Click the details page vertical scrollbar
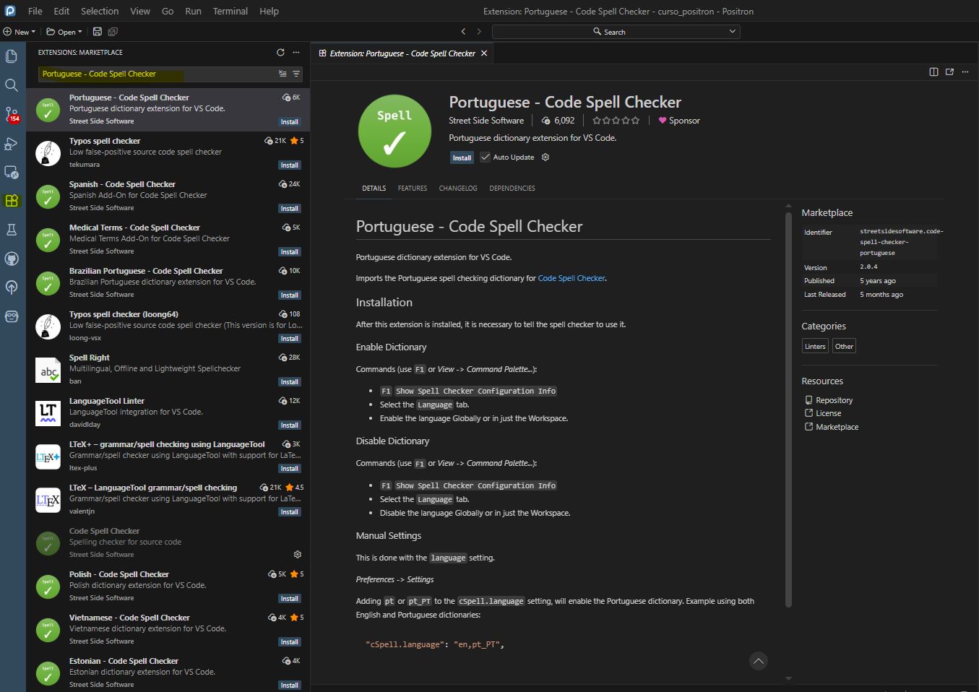Viewport: 979px width, 692px height. [788, 405]
